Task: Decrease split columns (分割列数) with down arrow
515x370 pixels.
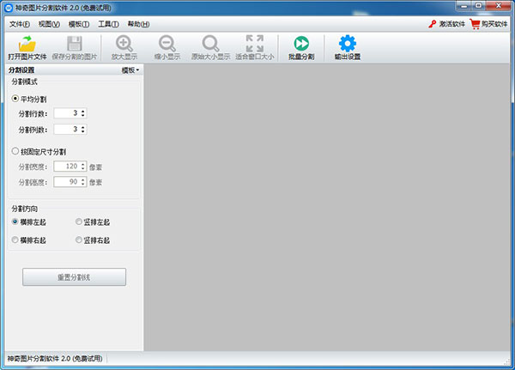Action: point(83,132)
